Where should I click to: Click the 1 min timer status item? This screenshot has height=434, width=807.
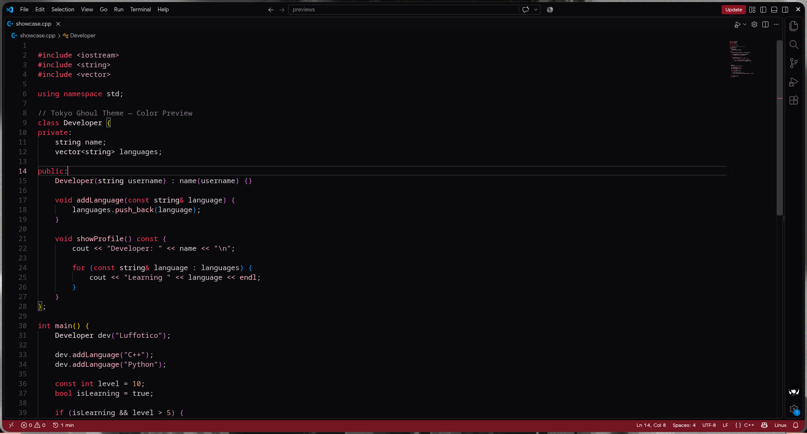(x=63, y=425)
